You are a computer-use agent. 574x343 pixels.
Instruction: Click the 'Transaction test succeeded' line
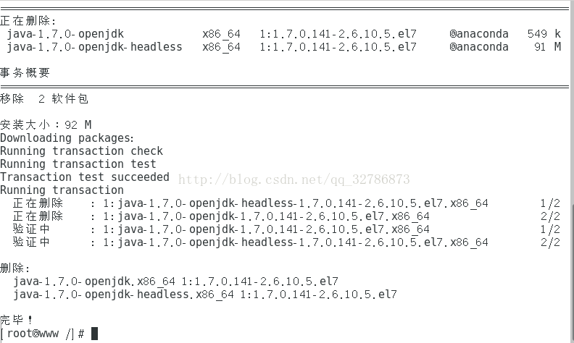pos(85,177)
